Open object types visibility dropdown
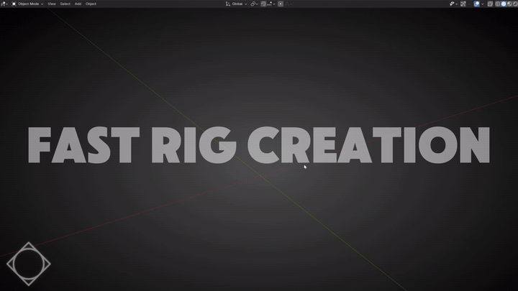This screenshot has height=291, width=518. click(453, 4)
